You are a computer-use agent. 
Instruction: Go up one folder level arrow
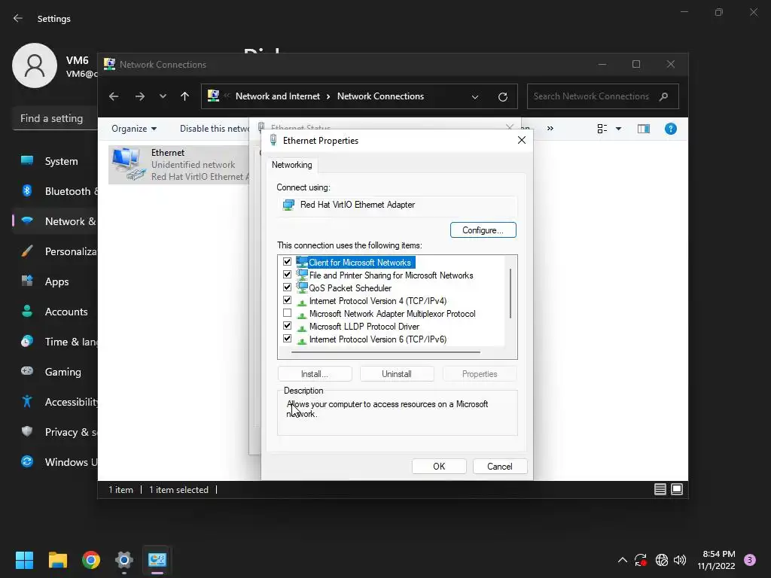point(185,96)
